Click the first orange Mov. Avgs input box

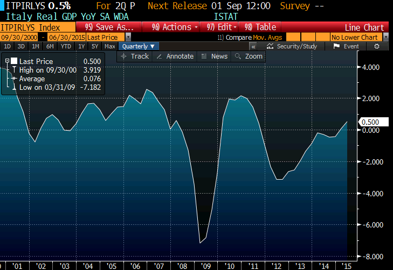click(293, 37)
